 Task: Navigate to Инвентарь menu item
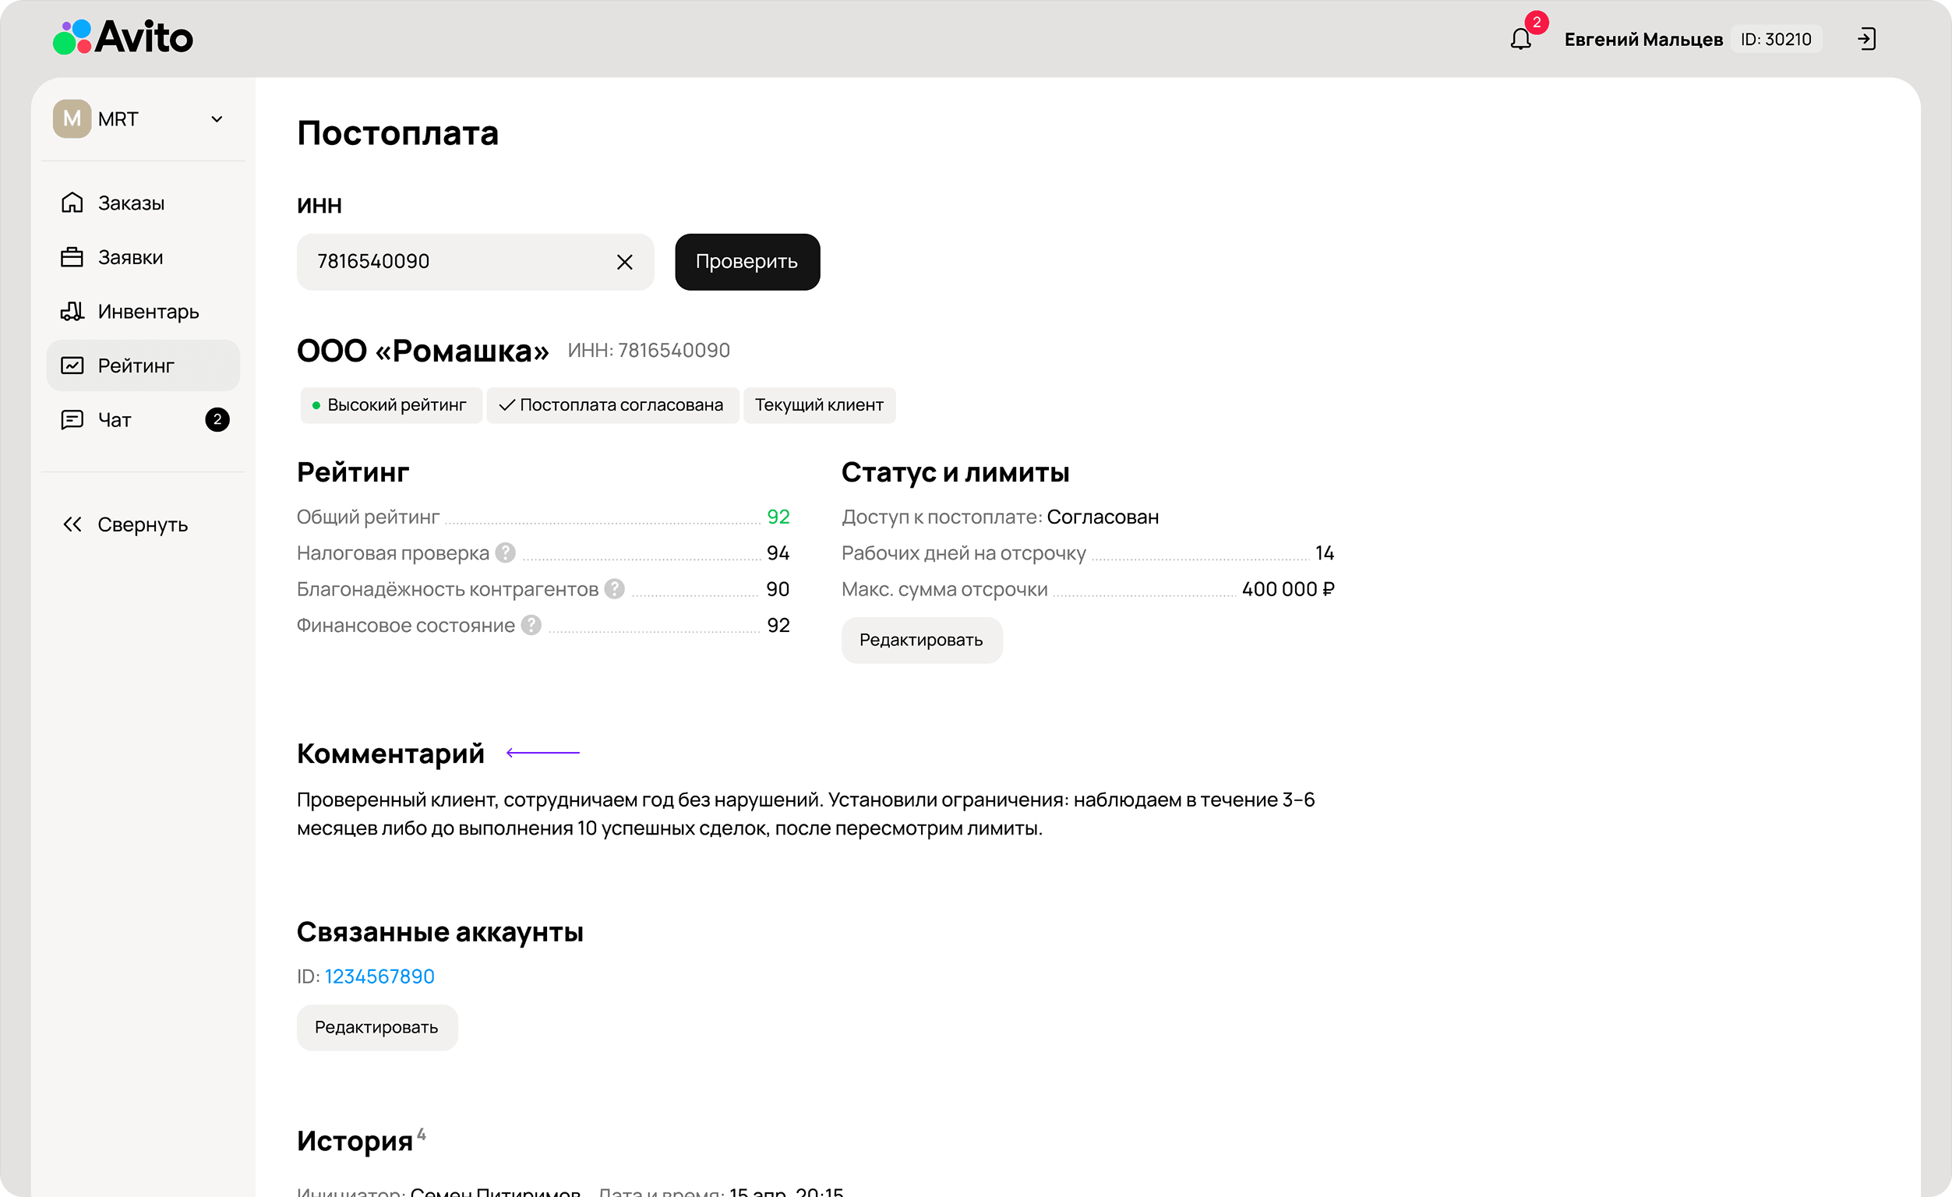point(147,312)
